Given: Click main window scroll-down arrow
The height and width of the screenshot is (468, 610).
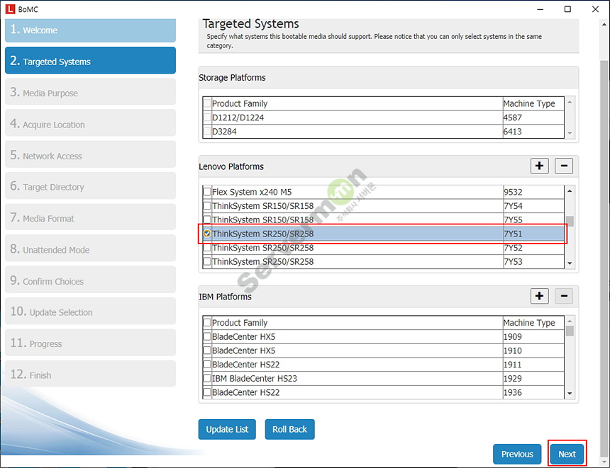Looking at the screenshot, I should [x=604, y=462].
